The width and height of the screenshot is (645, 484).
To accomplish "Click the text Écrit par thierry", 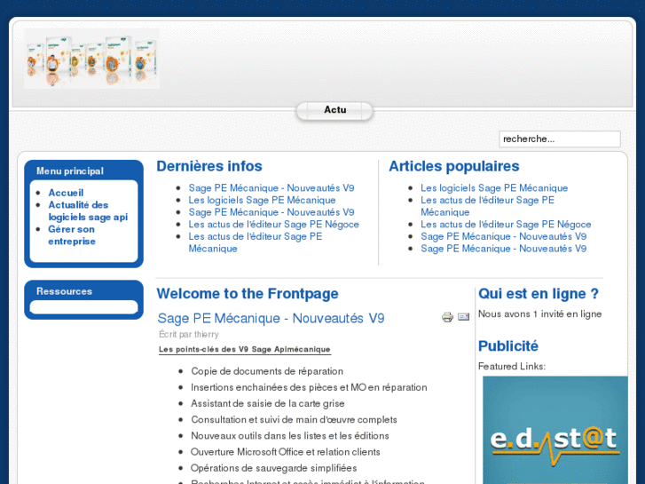I will (189, 335).
